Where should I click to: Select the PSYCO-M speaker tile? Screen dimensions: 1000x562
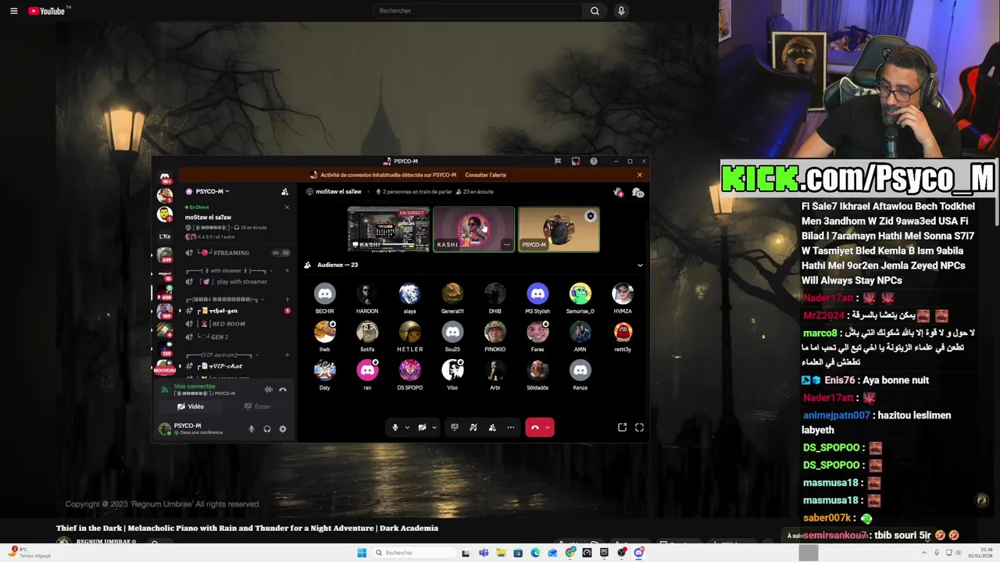point(559,229)
